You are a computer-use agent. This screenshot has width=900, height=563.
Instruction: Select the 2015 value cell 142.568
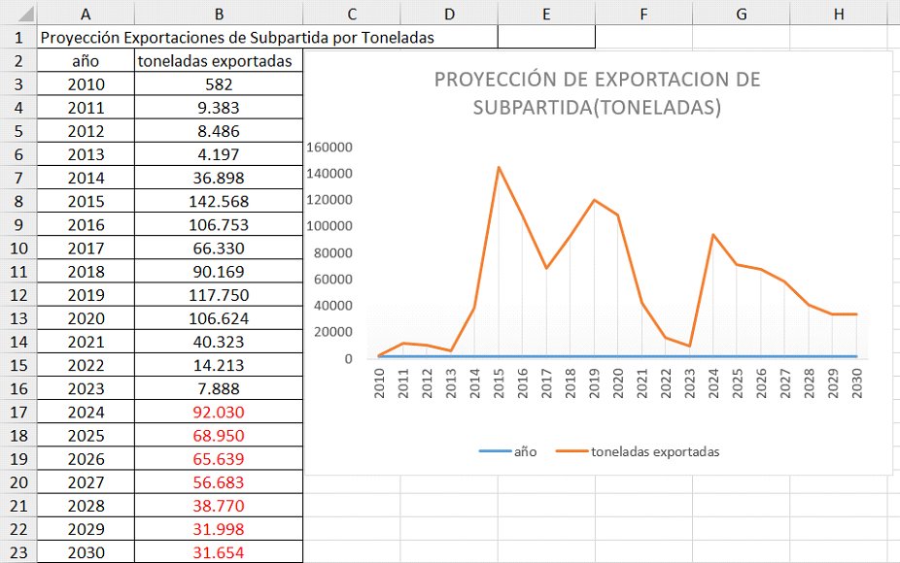[218, 201]
